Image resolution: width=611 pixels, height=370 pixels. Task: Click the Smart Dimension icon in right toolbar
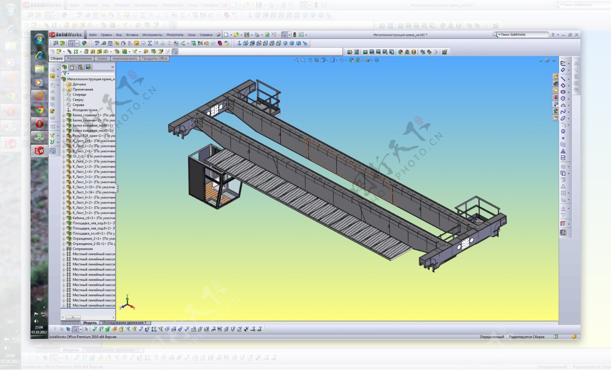coord(563,70)
